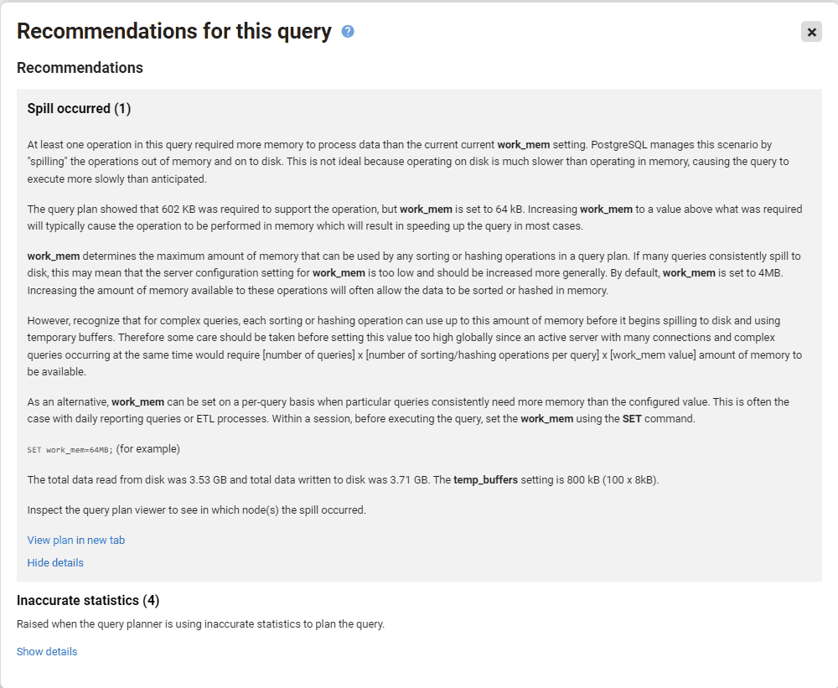Close the recommendations dialog
The width and height of the screenshot is (838, 688).
coord(810,32)
